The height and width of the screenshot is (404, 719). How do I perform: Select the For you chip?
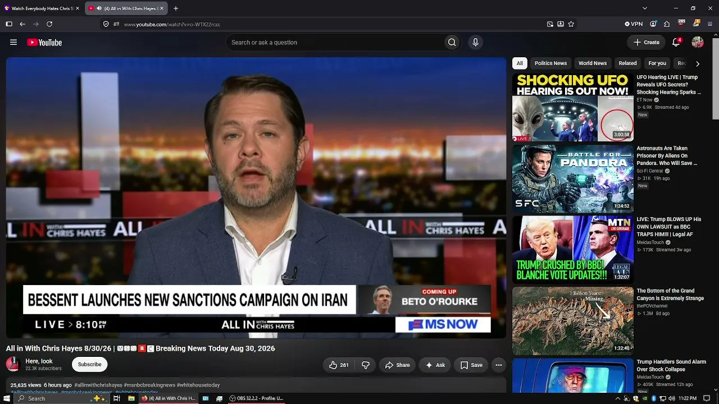(657, 63)
